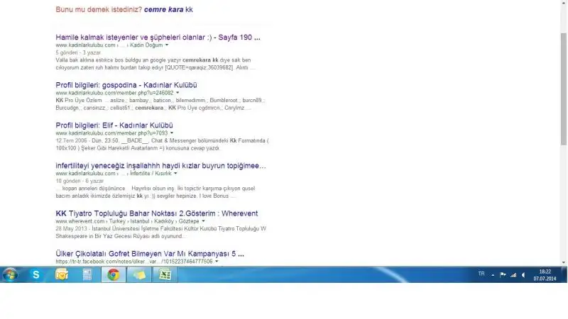This screenshot has width=568, height=319.
Task: Open Excel from the taskbar
Action: (164, 275)
